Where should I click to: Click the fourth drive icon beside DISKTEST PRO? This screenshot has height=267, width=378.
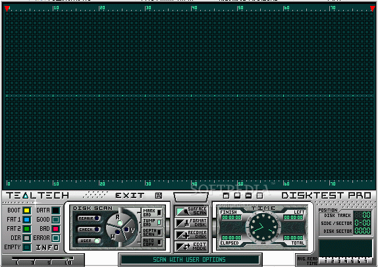pyautogui.click(x=259, y=195)
